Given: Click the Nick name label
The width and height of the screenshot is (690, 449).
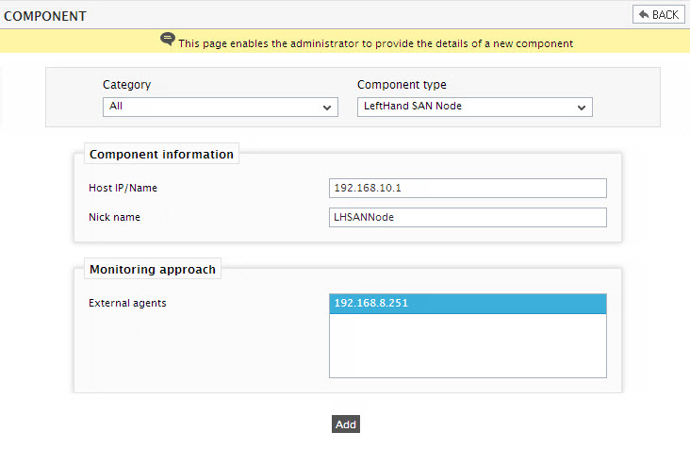Looking at the screenshot, I should pyautogui.click(x=114, y=217).
